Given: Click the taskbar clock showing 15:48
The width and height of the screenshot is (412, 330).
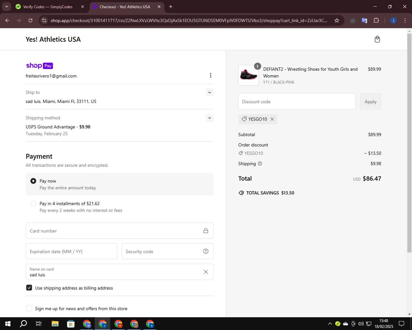Looking at the screenshot, I should [384, 324].
